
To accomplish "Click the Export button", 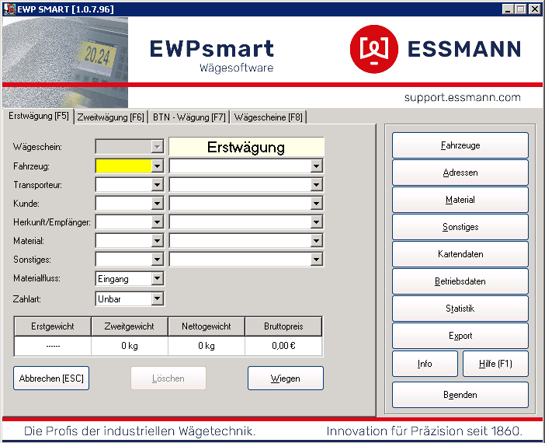I will click(x=460, y=336).
